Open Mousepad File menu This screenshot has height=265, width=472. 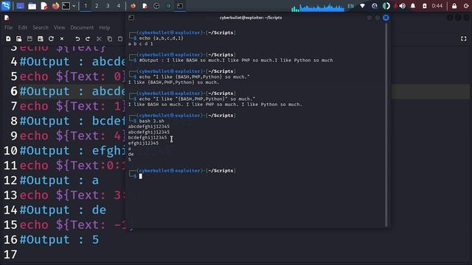[8, 27]
